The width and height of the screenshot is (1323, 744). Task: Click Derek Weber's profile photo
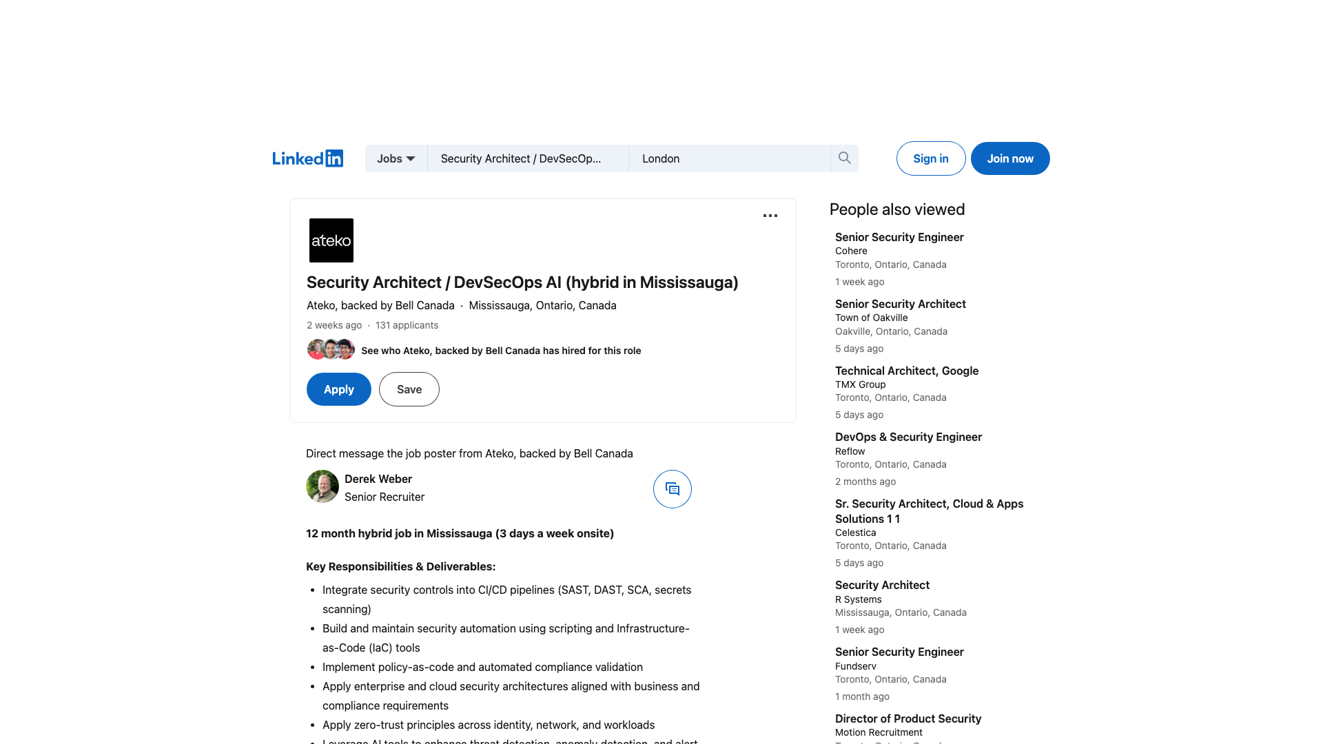[322, 486]
